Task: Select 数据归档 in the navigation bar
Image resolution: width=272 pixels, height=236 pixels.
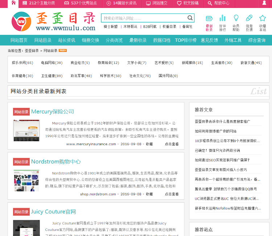Action: tap(162, 40)
